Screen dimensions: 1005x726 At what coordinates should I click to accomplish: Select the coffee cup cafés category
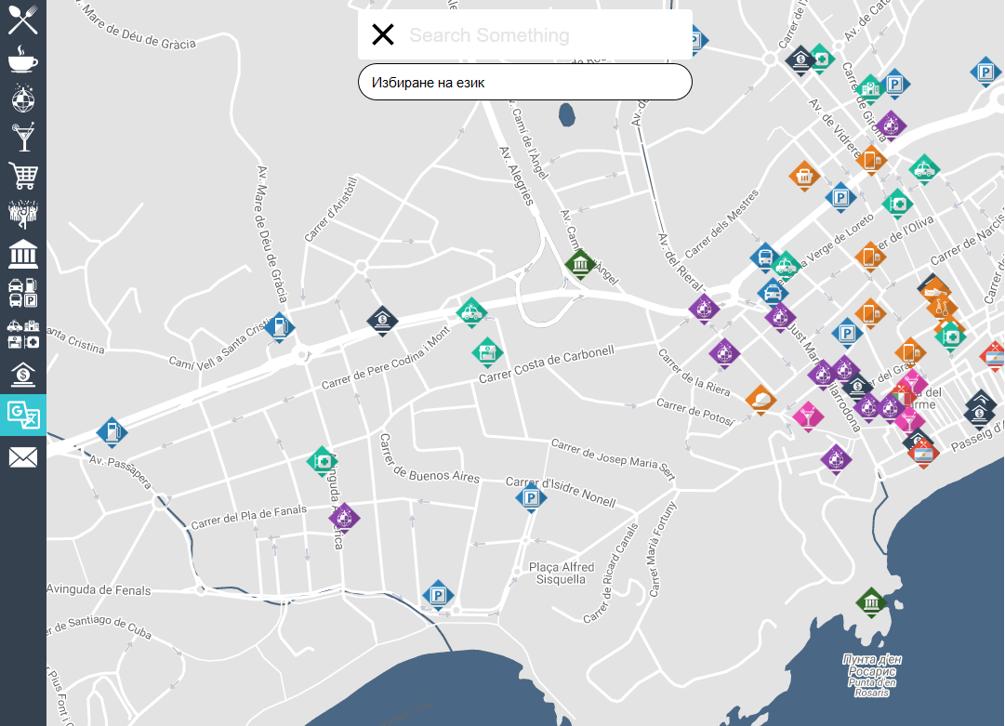point(23,59)
